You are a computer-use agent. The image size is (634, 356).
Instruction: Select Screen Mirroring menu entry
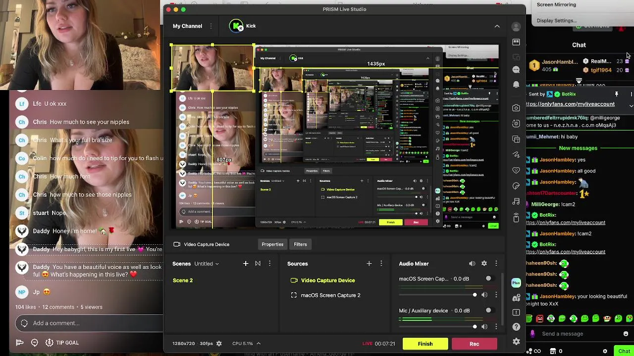[x=556, y=4]
